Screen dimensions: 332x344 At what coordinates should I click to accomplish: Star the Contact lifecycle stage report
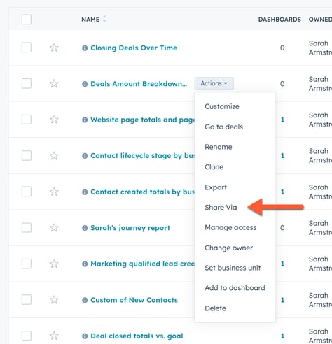tap(54, 155)
